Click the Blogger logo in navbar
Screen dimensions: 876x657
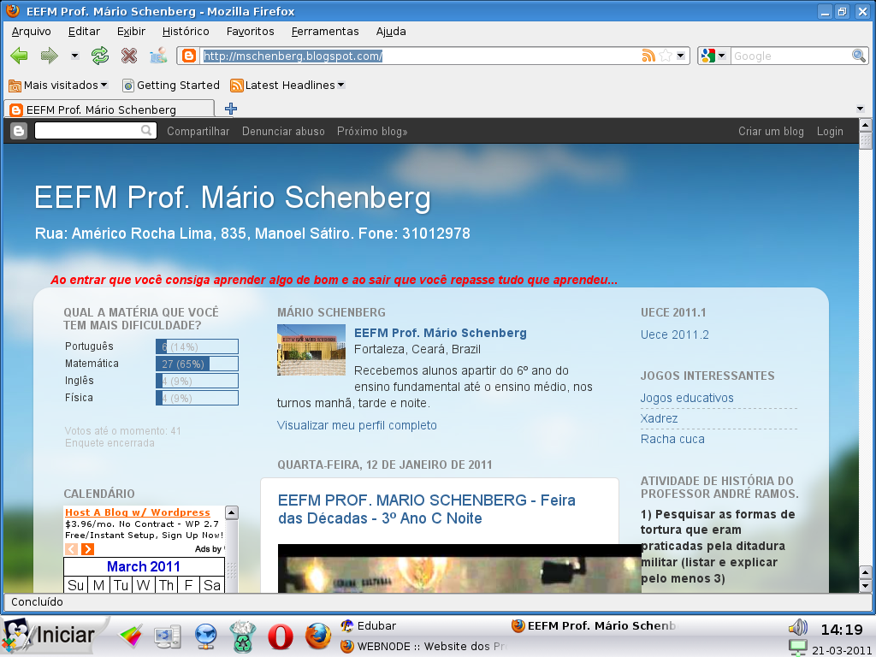pyautogui.click(x=19, y=131)
